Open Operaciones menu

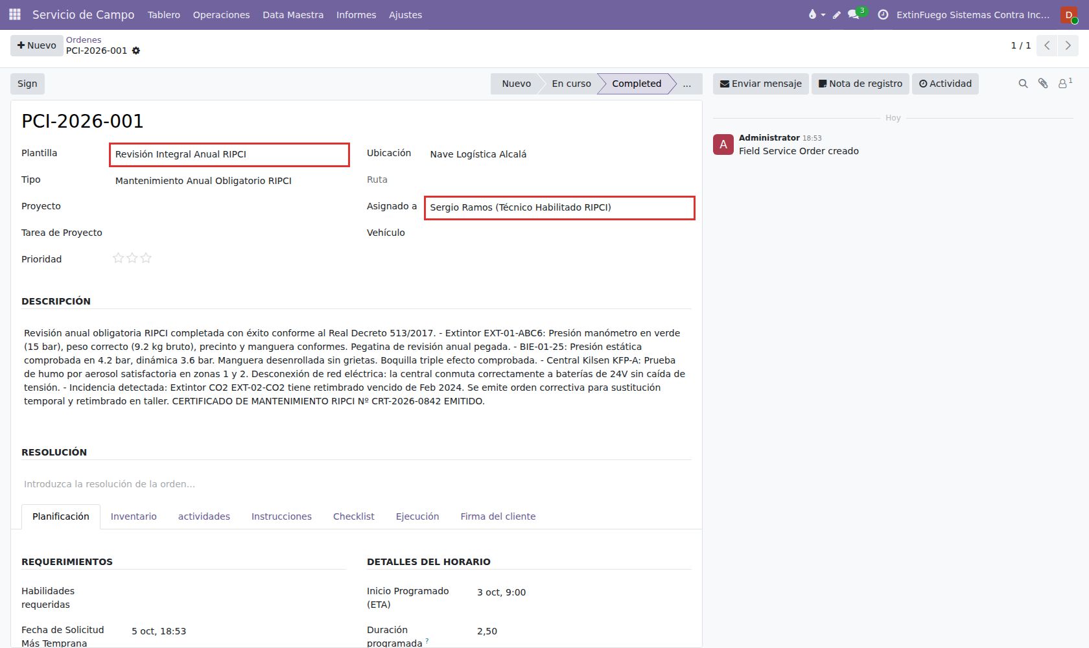point(221,14)
